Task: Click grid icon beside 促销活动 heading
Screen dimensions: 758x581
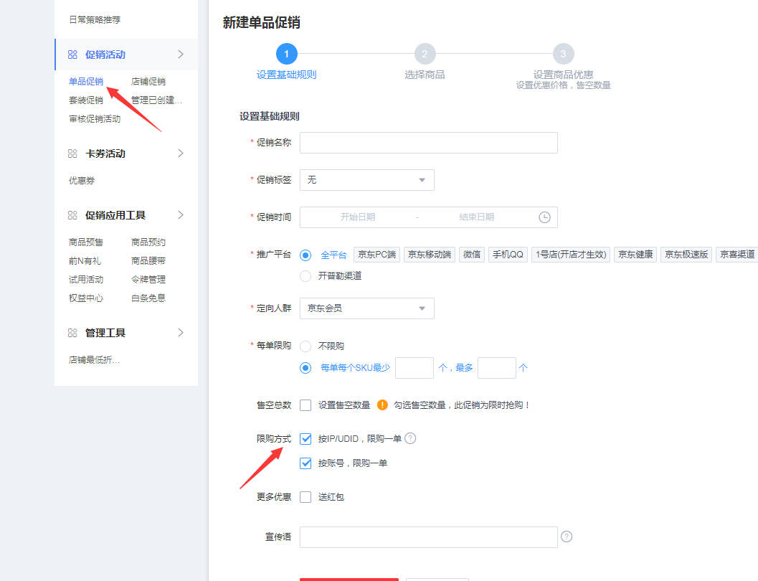Action: coord(72,55)
